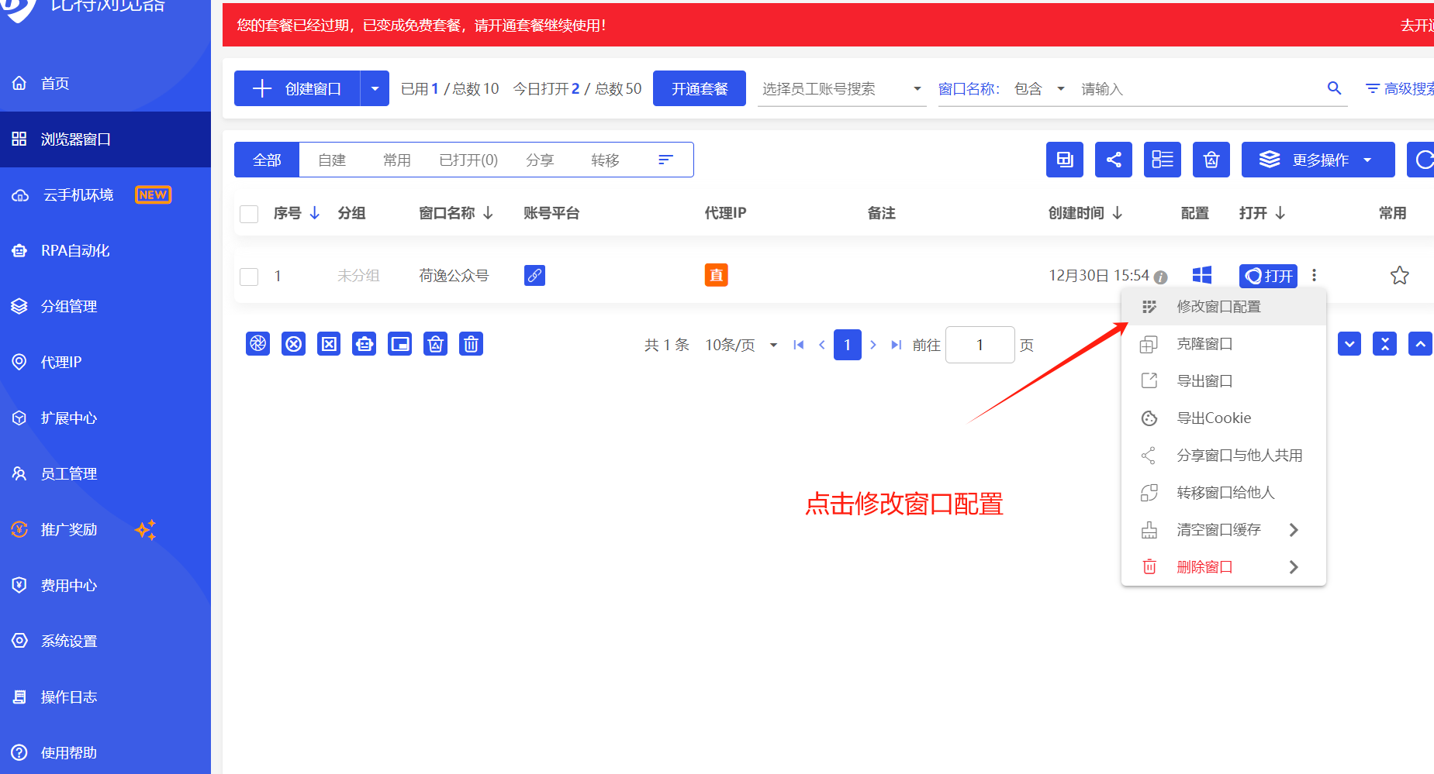Click the filter lines icon beside 转移 tab

665,160
